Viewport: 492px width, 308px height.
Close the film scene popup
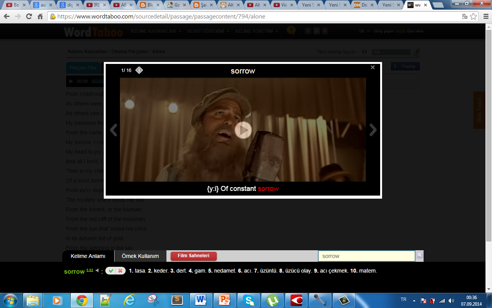tap(372, 67)
